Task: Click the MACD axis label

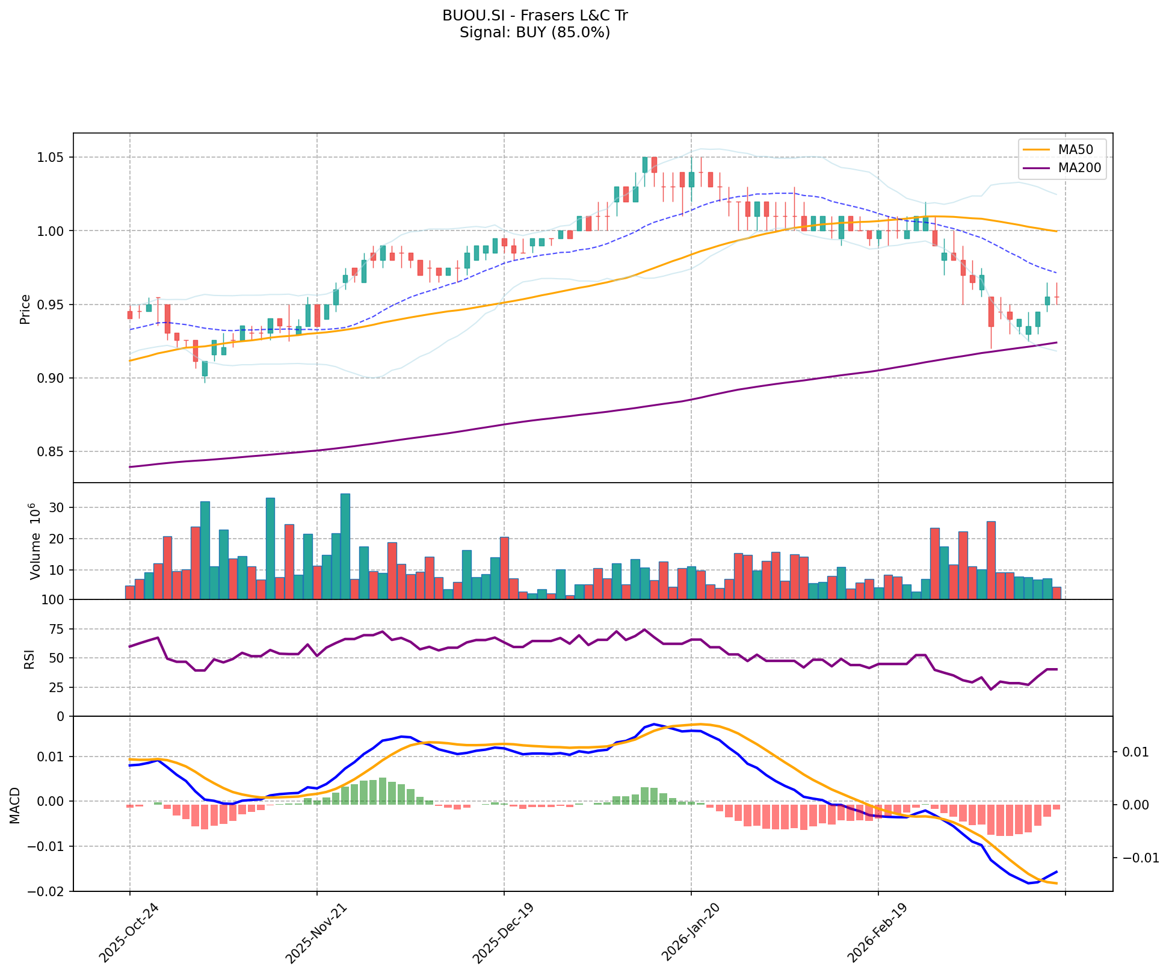Action: pos(14,805)
